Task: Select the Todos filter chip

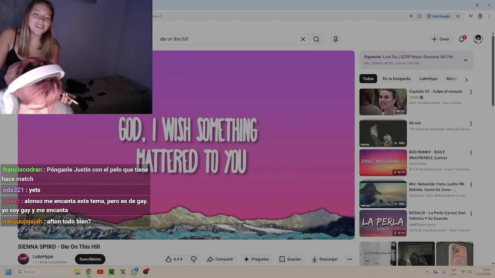Action: (x=368, y=79)
